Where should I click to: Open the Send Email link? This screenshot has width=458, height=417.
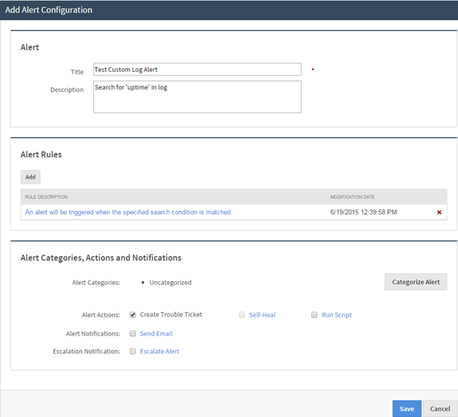156,334
